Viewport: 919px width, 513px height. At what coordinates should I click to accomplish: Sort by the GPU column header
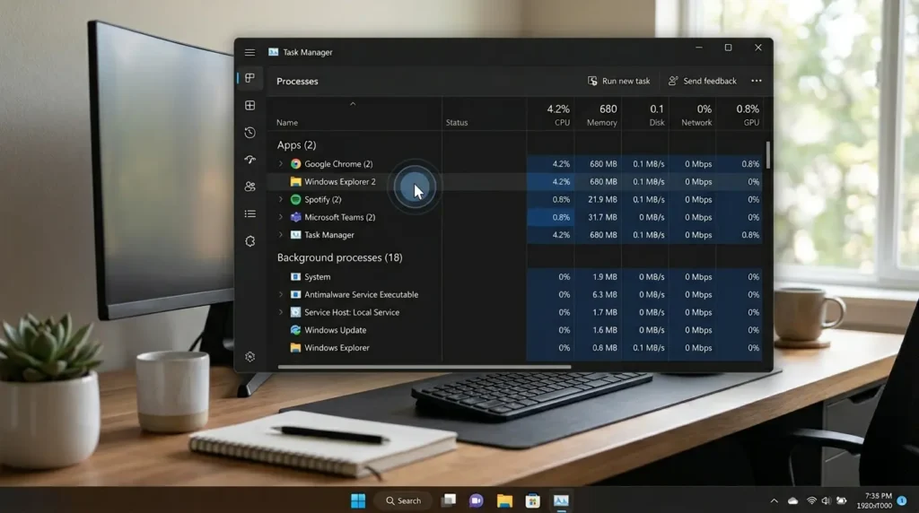tap(748, 115)
